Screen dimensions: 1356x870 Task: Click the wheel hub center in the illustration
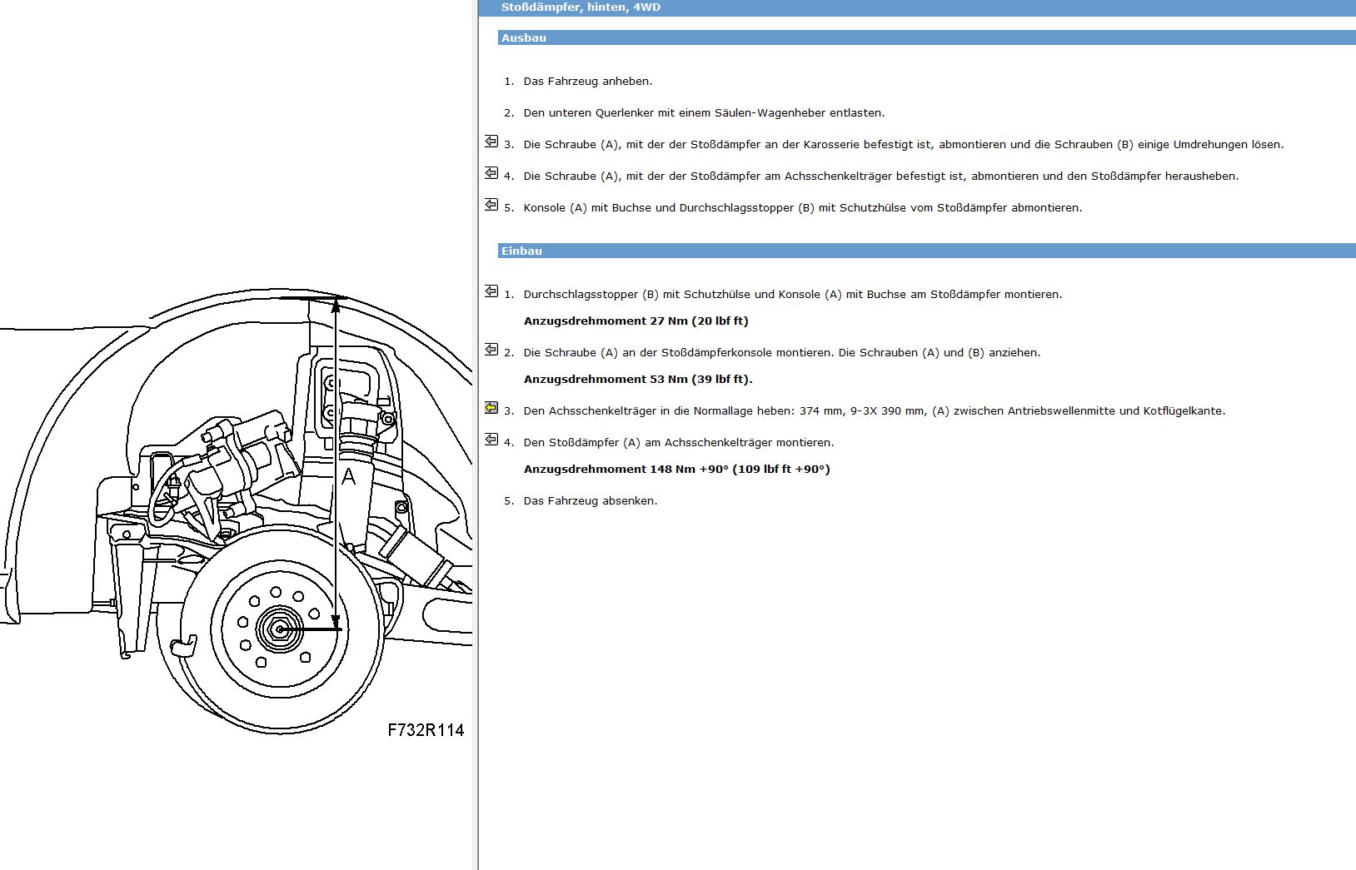coord(279,630)
